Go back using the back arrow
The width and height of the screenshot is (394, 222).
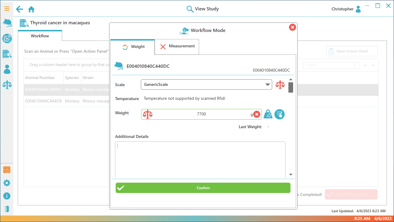(20, 9)
